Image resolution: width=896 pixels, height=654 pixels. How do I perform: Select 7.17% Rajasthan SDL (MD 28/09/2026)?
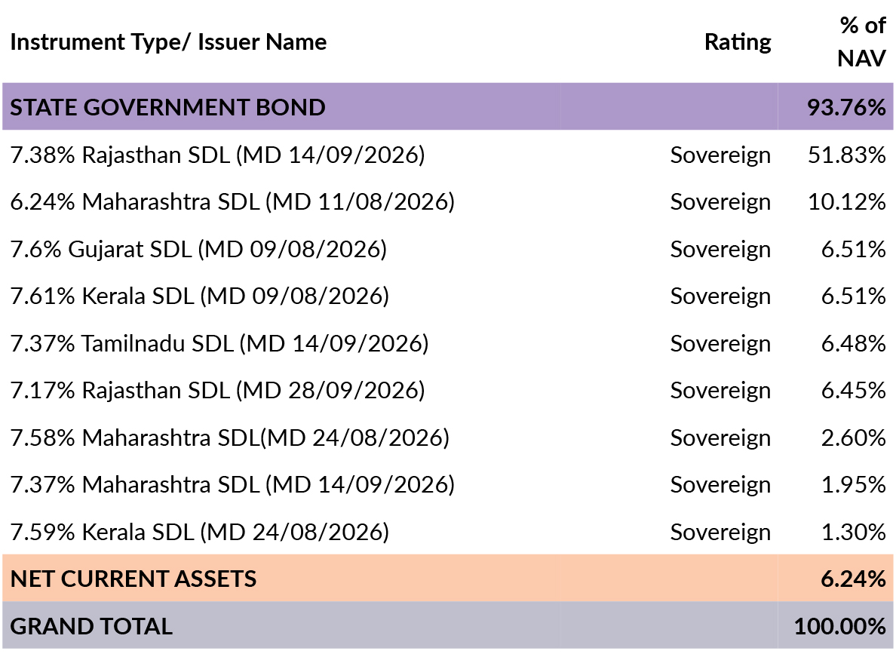tap(217, 391)
